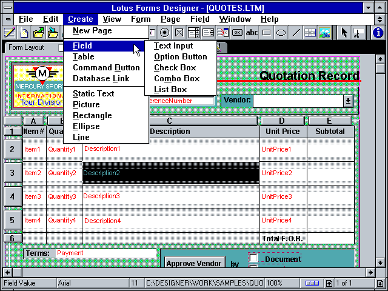Select List Box from Field submenu
Image resolution: width=388 pixels, height=291 pixels.
point(181,89)
